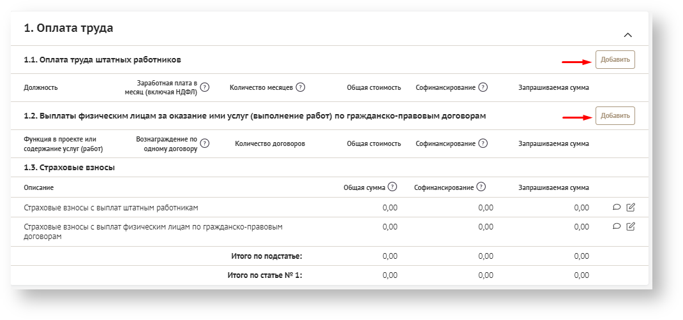Edit страховые взносы for штатным работникам row
The height and width of the screenshot is (320, 683).
tap(631, 207)
